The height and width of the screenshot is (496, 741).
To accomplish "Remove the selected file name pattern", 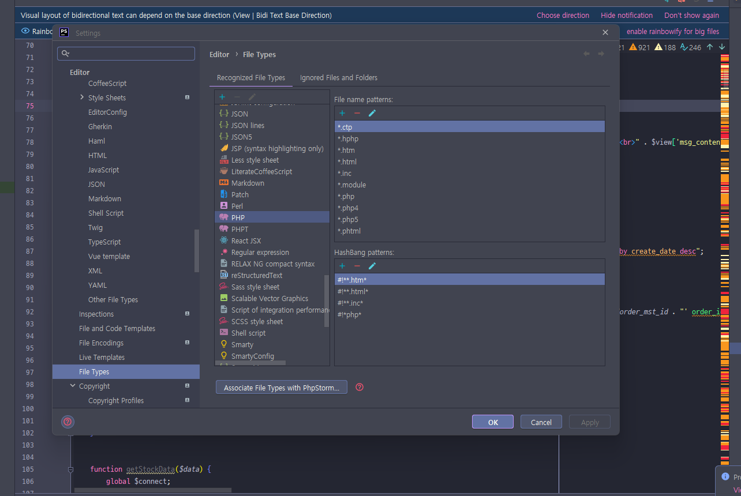I will (357, 113).
